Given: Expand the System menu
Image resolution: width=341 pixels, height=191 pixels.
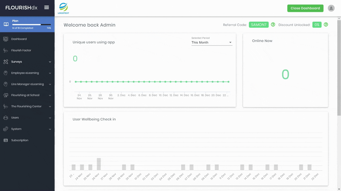Looking at the screenshot, I should click(27, 129).
